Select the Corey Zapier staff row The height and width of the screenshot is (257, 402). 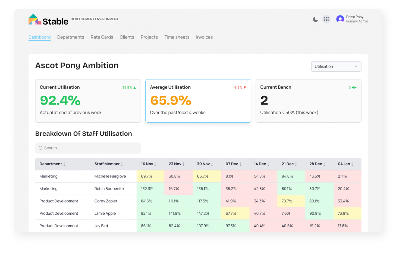106,201
